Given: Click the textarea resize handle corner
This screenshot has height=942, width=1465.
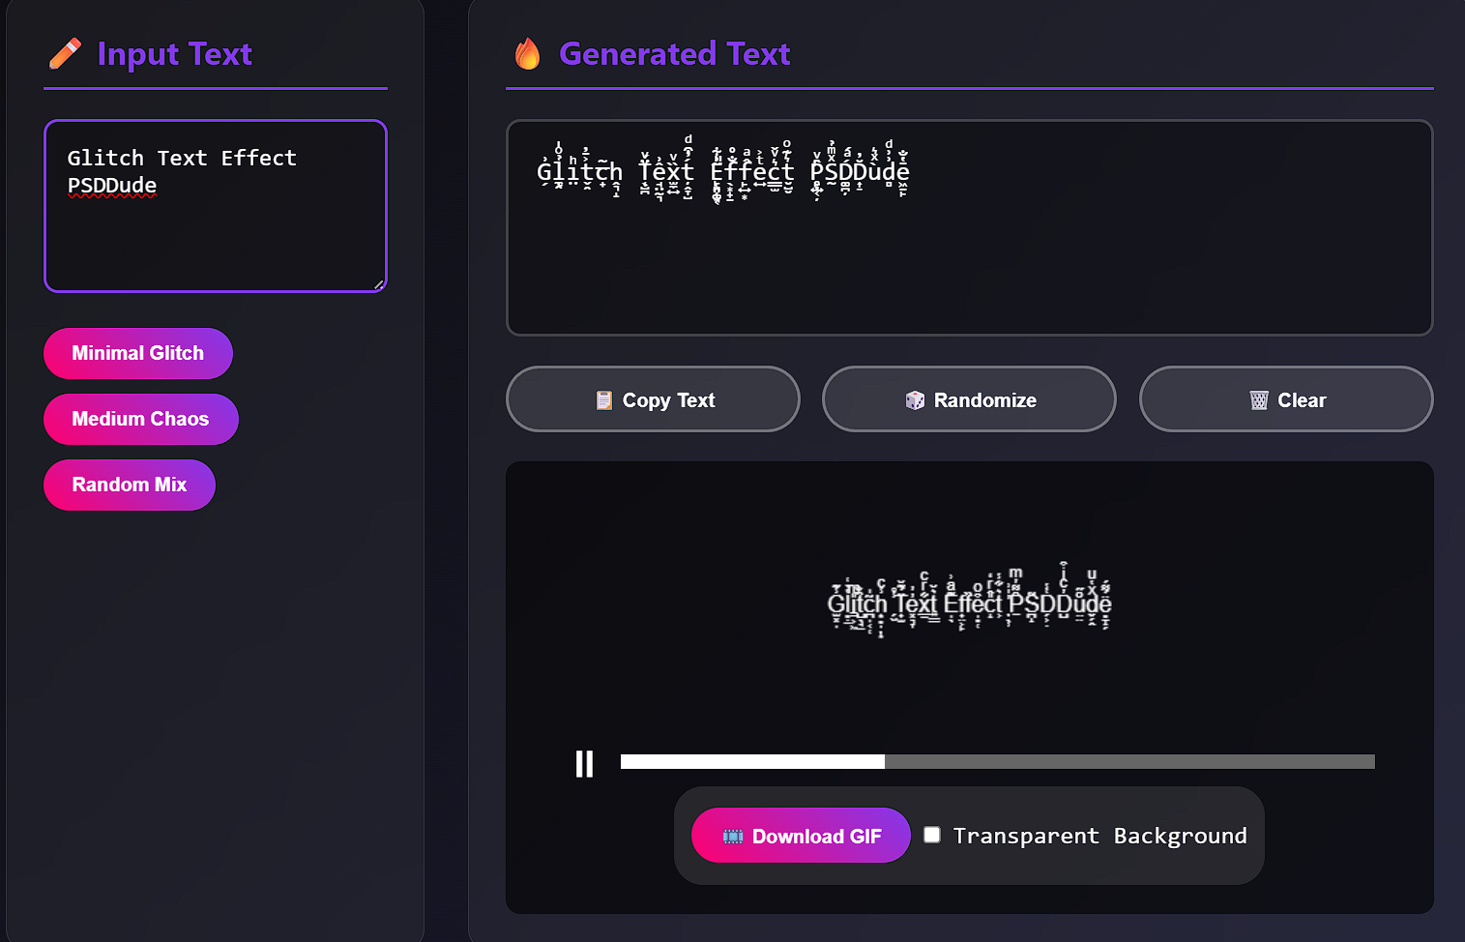Looking at the screenshot, I should [379, 285].
